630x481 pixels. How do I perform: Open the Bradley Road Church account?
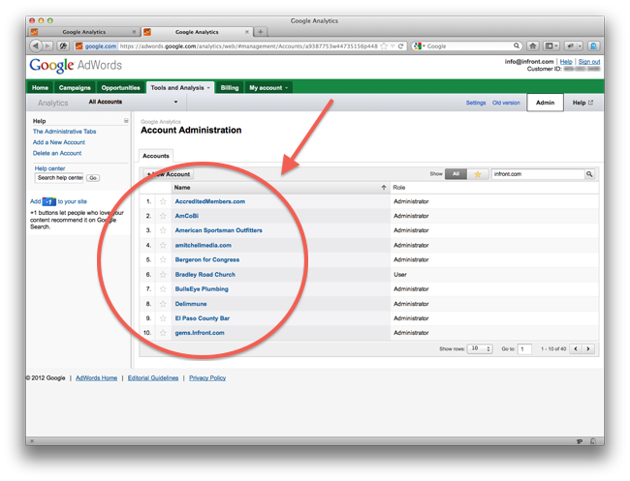[x=205, y=275]
